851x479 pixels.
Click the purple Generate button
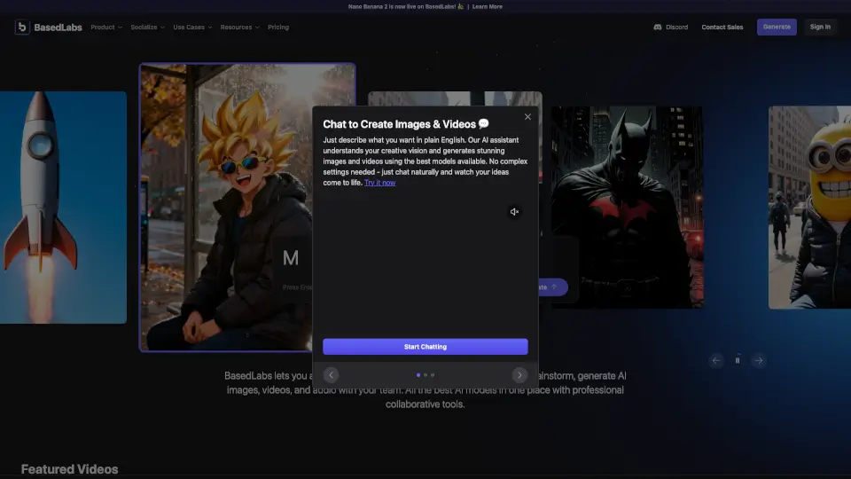pos(777,27)
